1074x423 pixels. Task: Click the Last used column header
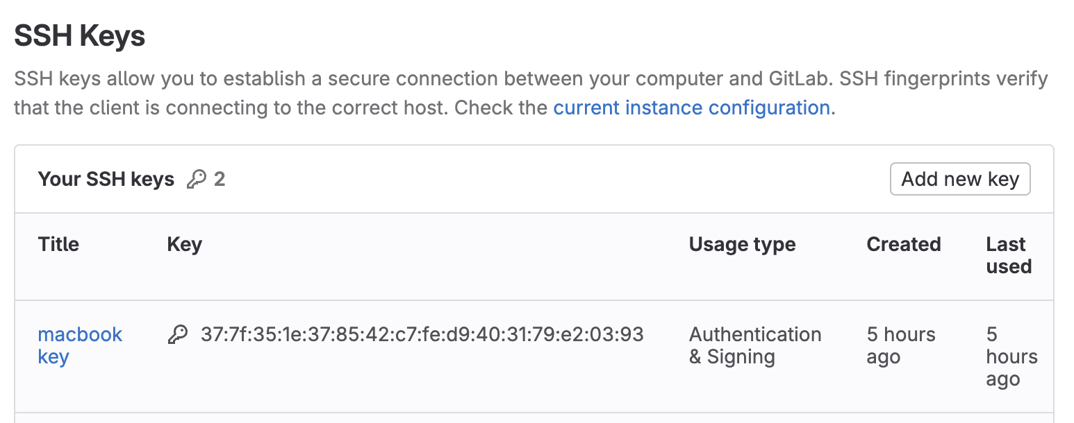(1009, 255)
